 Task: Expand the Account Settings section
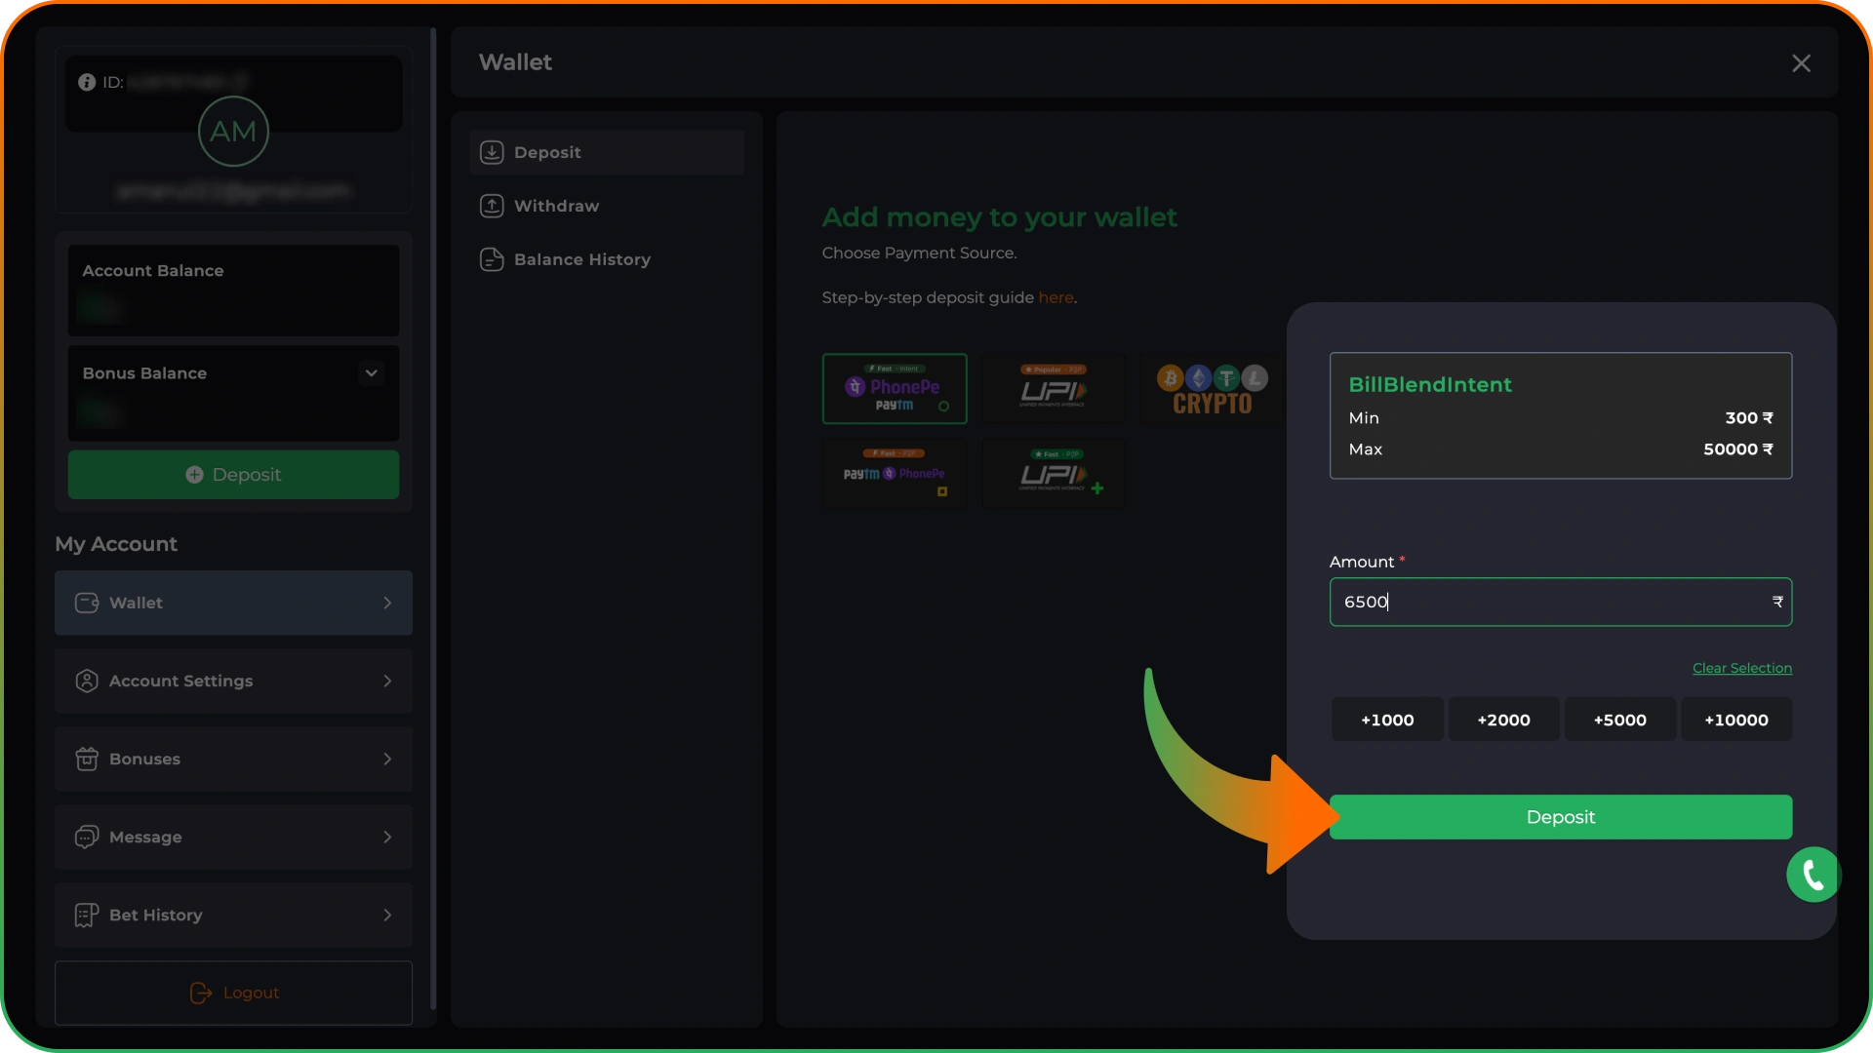click(x=233, y=681)
